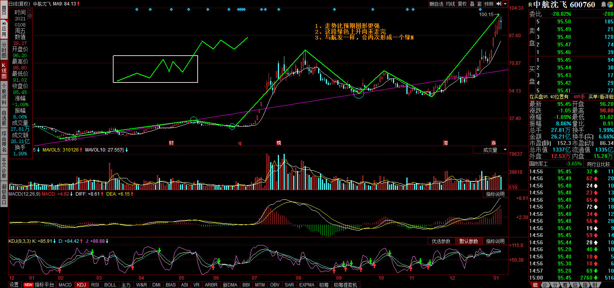This screenshot has height=288, width=614.
Task: Open the dropdown arrow at chart toolbar end
Action: click(505, 4)
